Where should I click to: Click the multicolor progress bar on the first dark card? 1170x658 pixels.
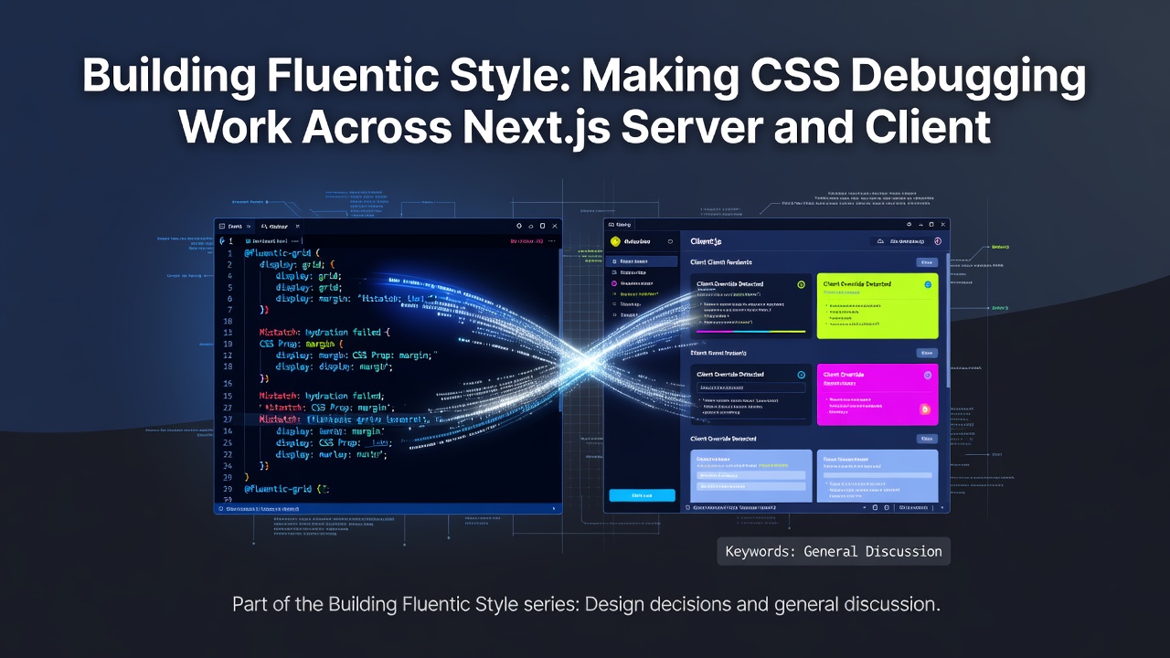tap(750, 332)
